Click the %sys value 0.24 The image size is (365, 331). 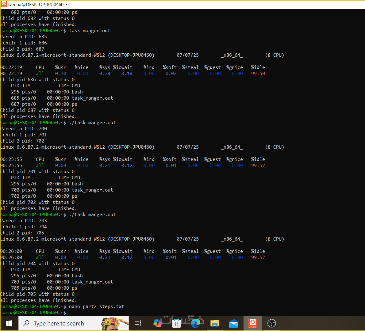pos(105,74)
